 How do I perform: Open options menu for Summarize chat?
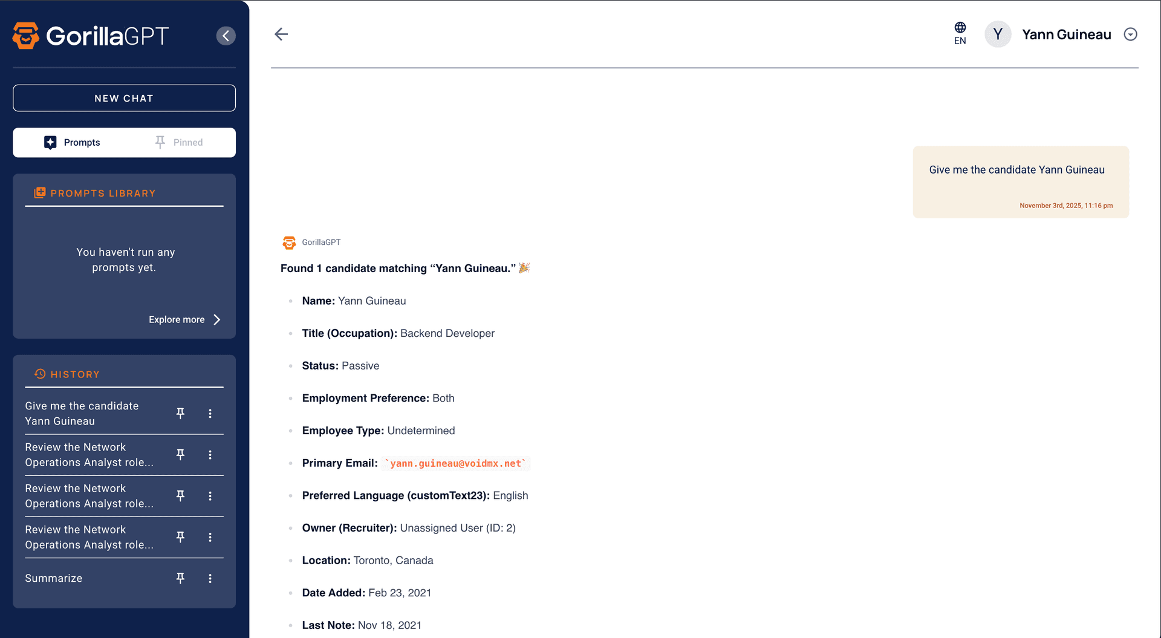click(x=210, y=579)
